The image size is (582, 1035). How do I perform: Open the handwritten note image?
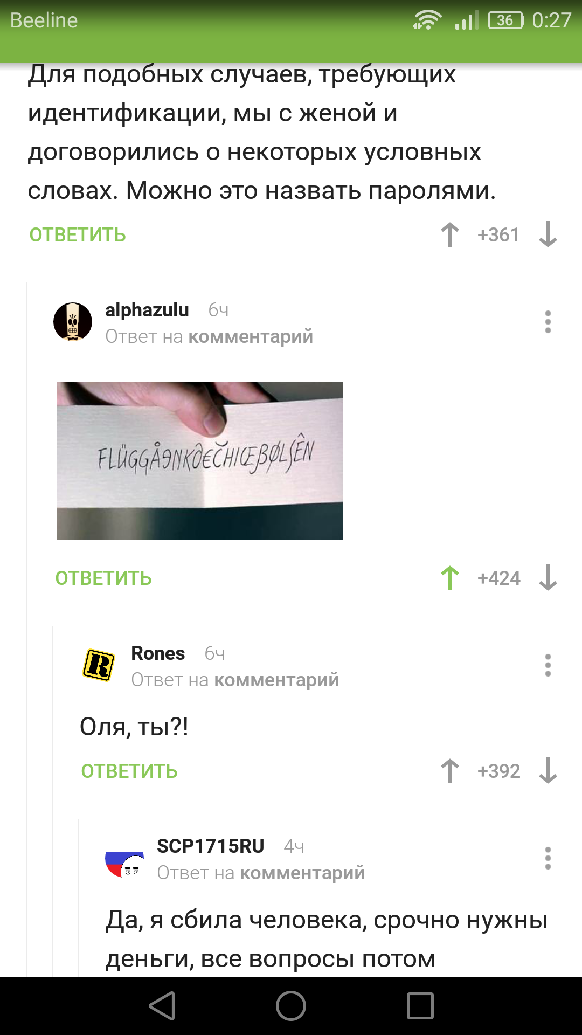coord(199,461)
